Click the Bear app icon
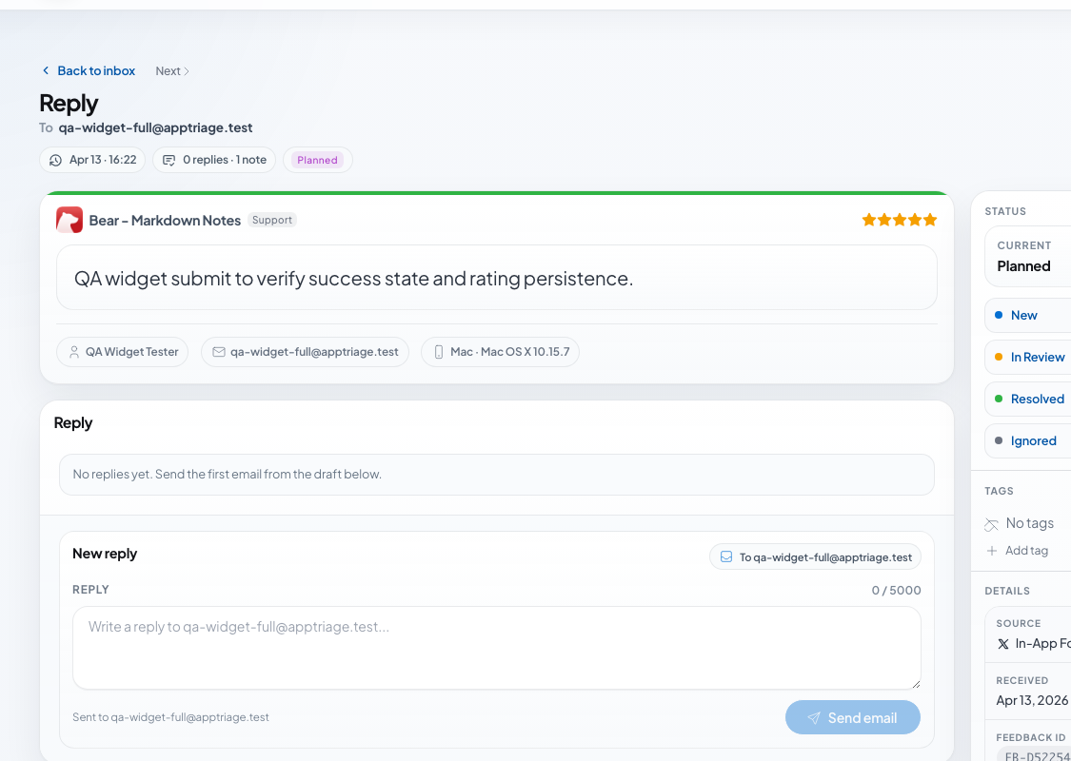Image resolution: width=1071 pixels, height=761 pixels. pyautogui.click(x=69, y=220)
